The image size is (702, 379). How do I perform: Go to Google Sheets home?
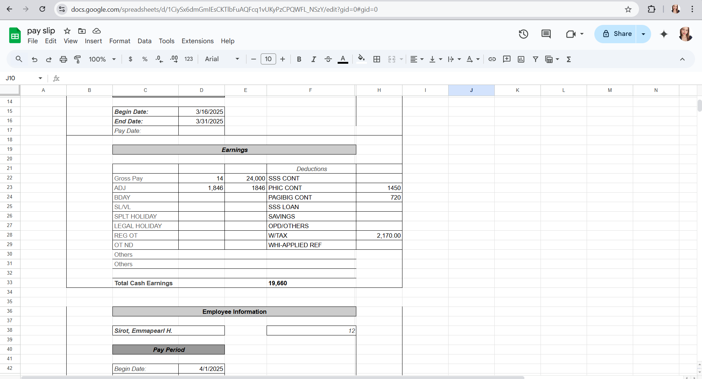click(x=15, y=36)
